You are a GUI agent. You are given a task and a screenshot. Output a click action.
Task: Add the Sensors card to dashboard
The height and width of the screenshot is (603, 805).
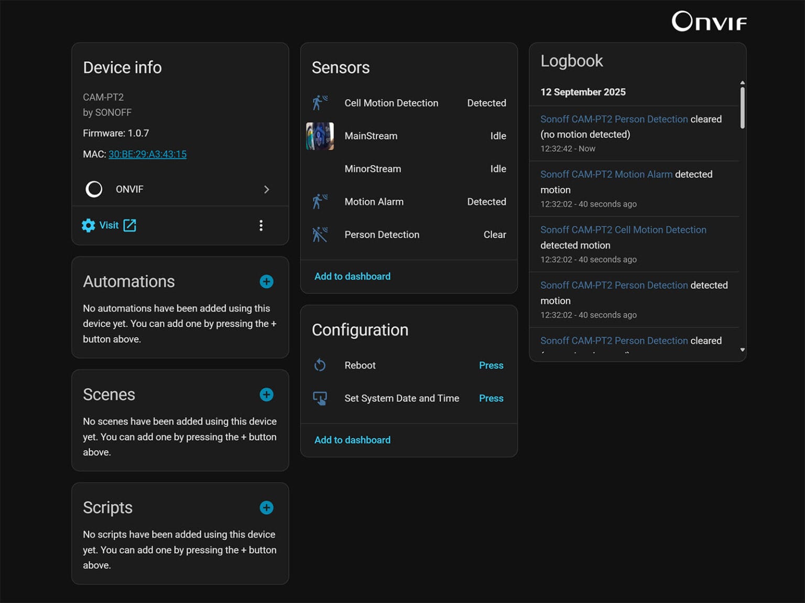[x=352, y=276]
